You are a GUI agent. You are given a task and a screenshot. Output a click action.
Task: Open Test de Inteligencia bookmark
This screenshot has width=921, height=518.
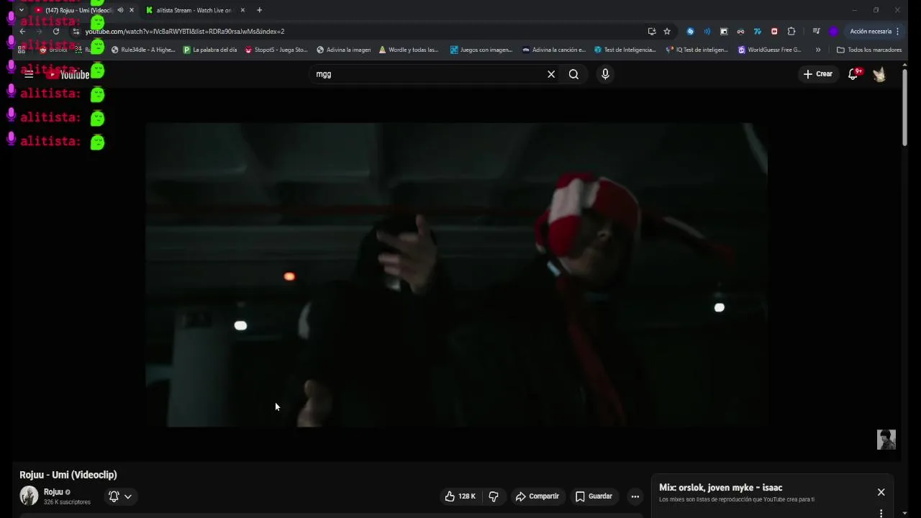coord(625,50)
